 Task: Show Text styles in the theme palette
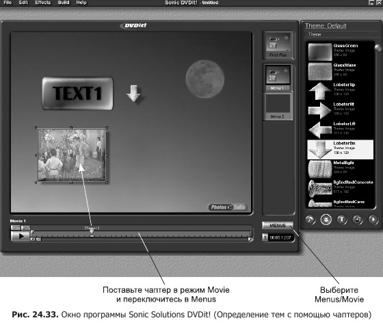[x=342, y=220]
